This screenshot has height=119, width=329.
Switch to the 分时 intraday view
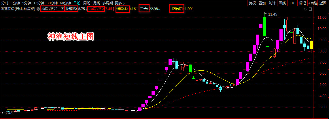pos(5,3)
